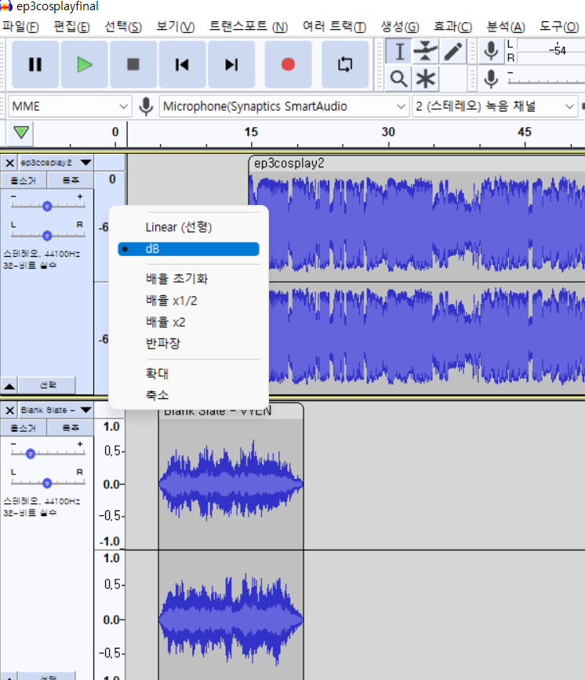Click the Skip to End button

click(231, 64)
